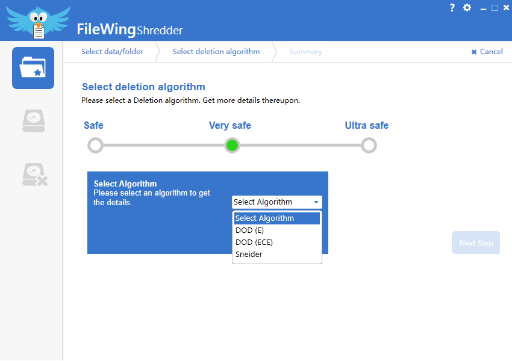Select the Safe security level radio
512x361 pixels.
(x=95, y=146)
